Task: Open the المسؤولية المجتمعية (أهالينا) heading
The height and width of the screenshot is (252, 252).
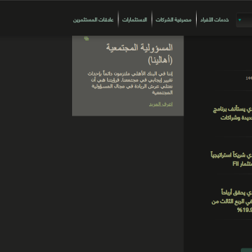Action: click(139, 54)
